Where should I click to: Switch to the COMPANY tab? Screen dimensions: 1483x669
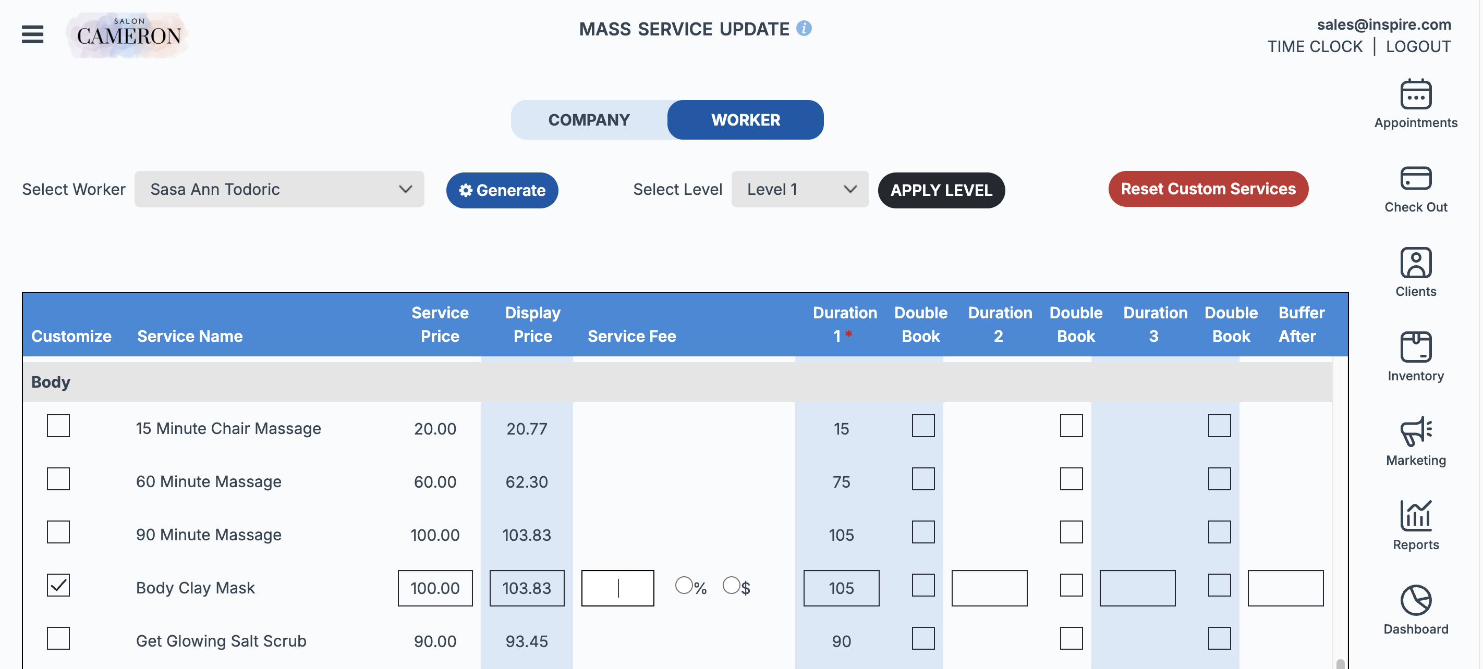pyautogui.click(x=588, y=120)
